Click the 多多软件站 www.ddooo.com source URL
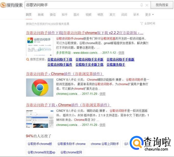The width and height of the screenshot is (174, 157). [x=78, y=53]
